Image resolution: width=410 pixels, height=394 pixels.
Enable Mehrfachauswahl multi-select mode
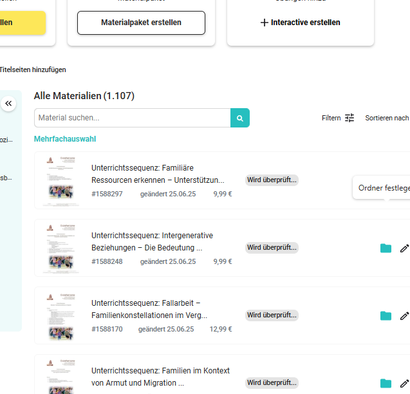pyautogui.click(x=65, y=139)
